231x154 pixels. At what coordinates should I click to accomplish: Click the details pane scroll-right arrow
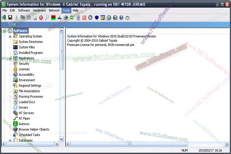[227, 144]
